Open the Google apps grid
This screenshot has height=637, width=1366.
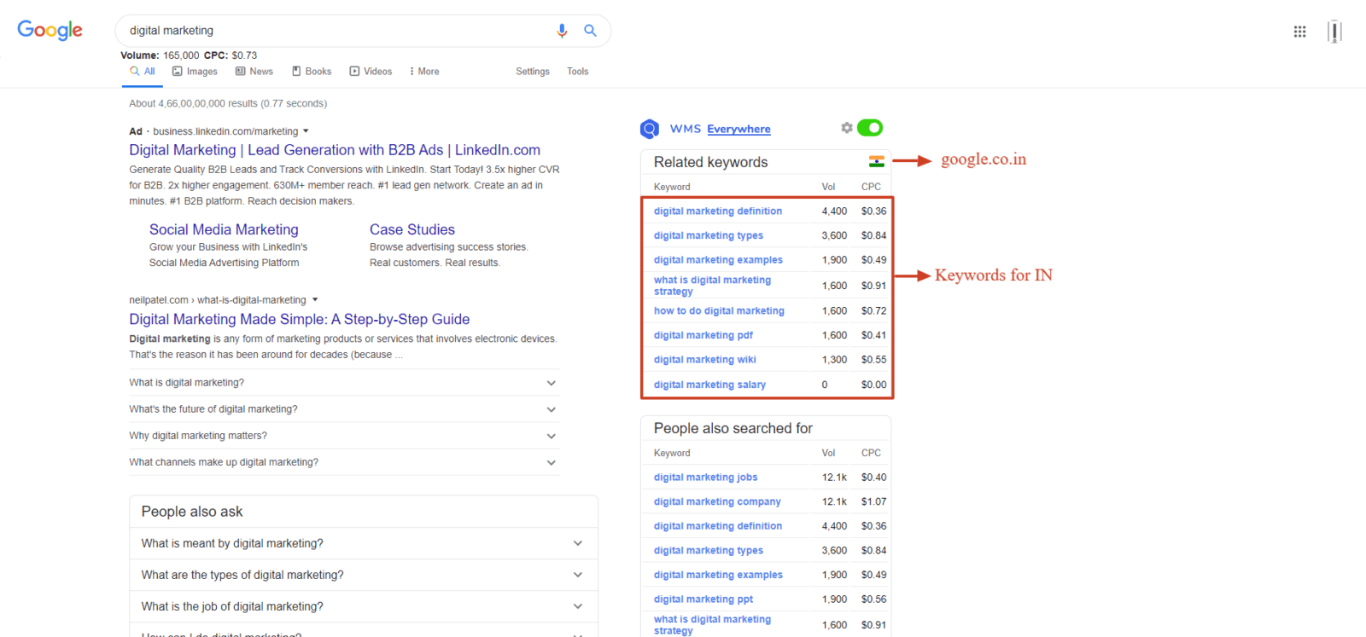(x=1299, y=32)
